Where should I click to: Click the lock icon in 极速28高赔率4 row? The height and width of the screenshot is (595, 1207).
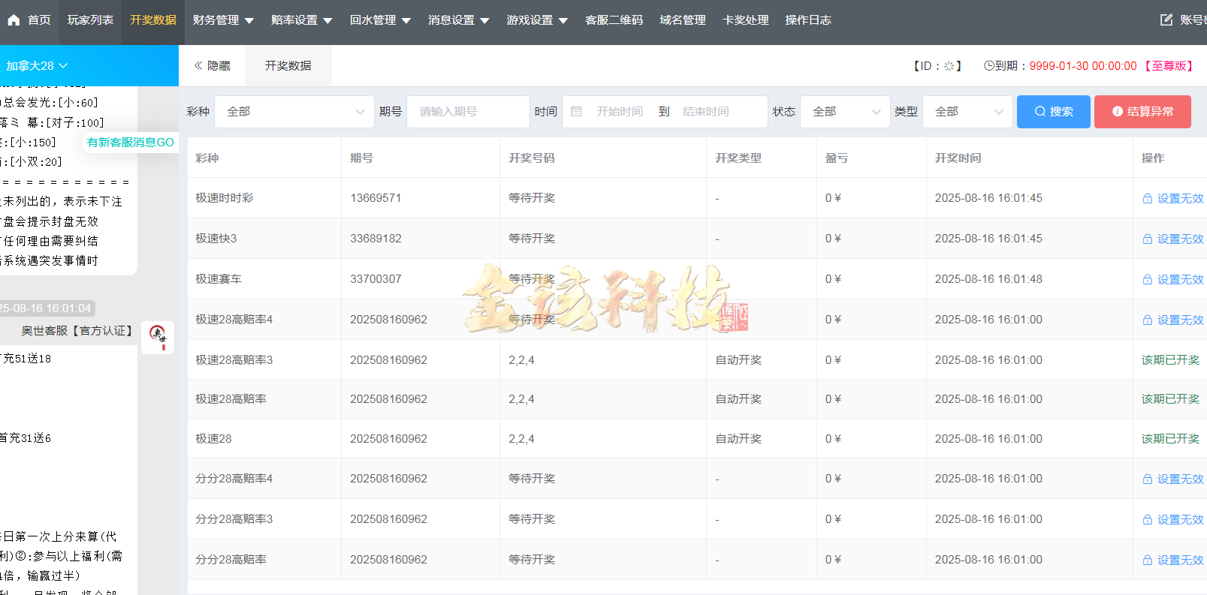1147,320
